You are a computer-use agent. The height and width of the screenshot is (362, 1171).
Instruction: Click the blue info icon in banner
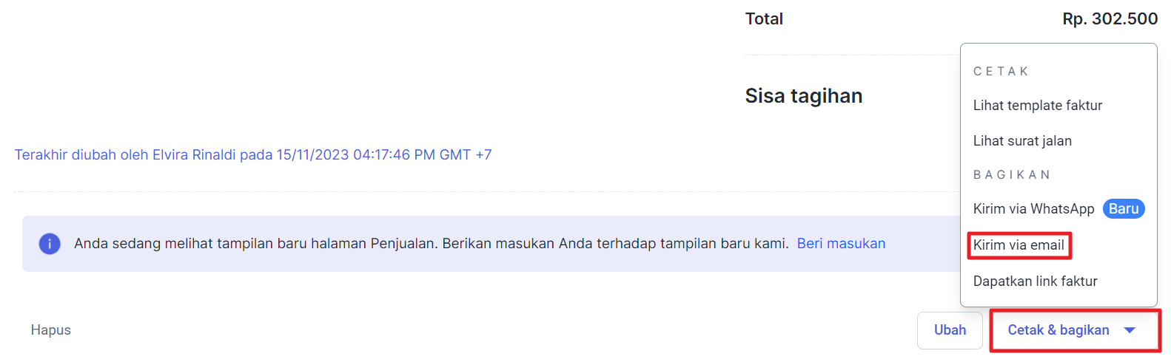pos(50,244)
